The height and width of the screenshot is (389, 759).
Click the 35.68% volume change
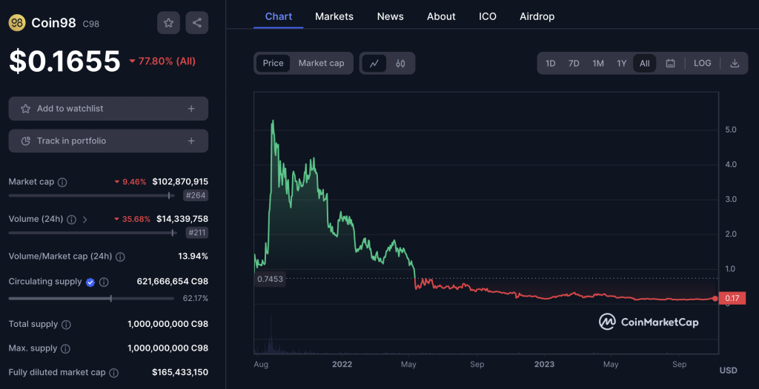click(132, 220)
